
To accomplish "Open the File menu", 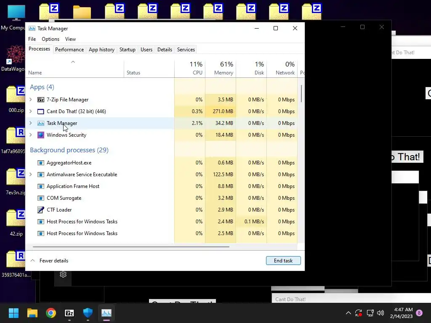I will coord(32,39).
